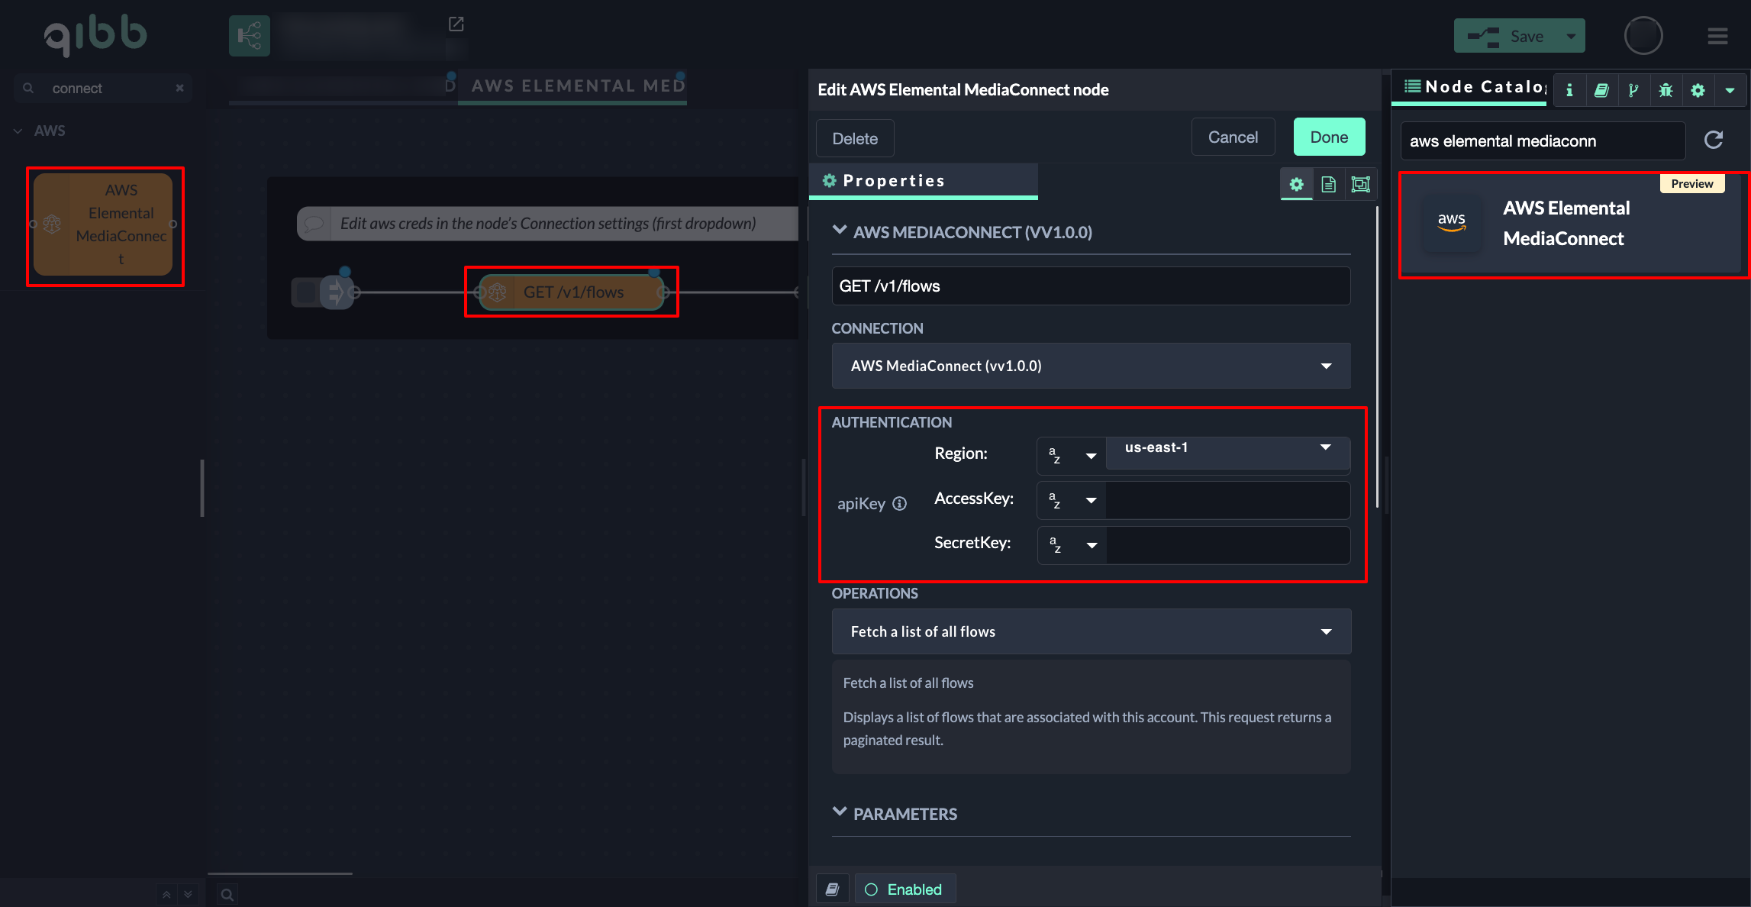Open node appearance settings icon
Image resolution: width=1751 pixels, height=907 pixels.
point(1360,184)
